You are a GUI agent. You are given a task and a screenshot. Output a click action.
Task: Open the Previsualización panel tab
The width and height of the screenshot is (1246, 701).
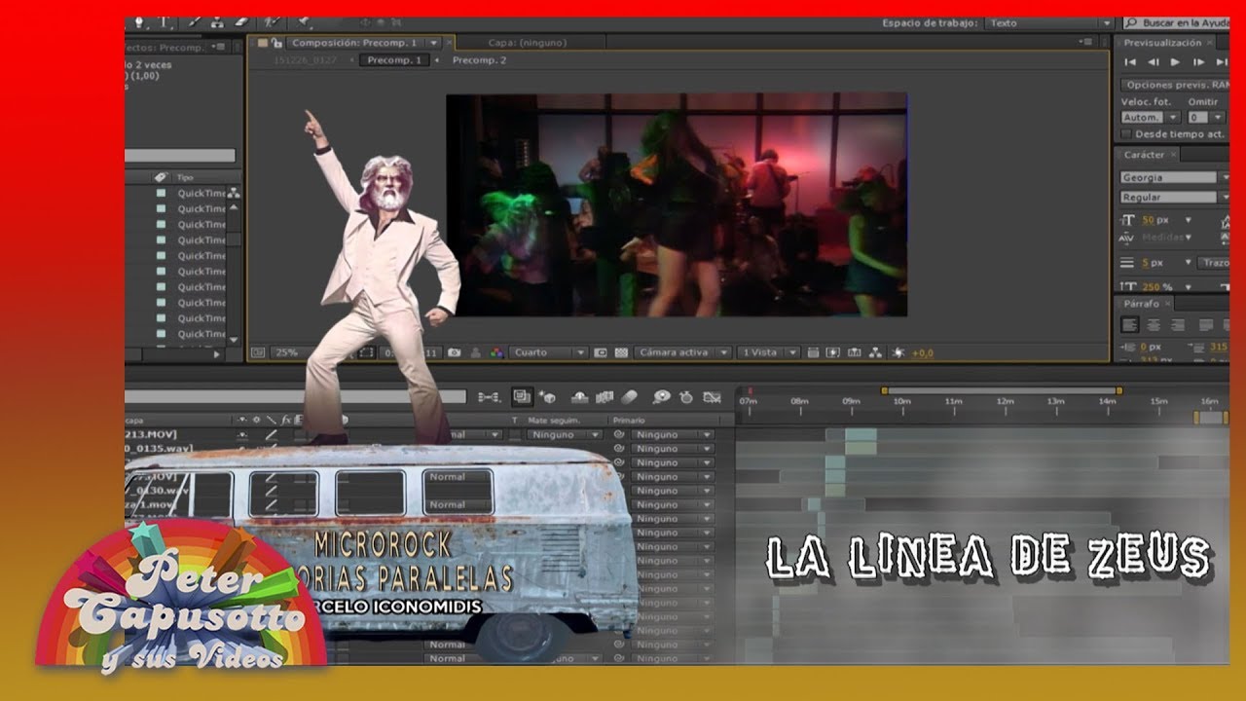tap(1162, 43)
